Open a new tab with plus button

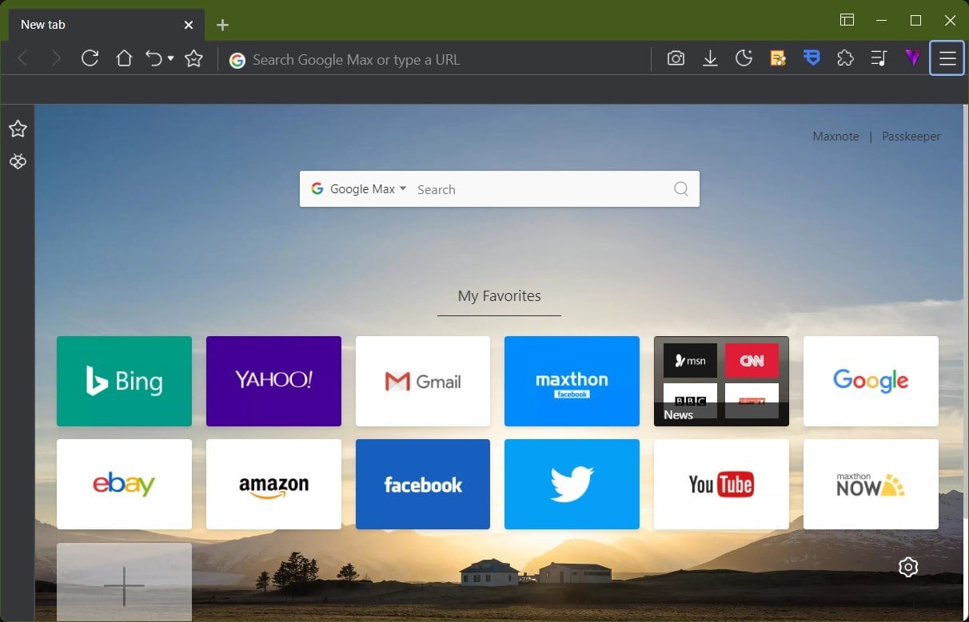[x=222, y=25]
